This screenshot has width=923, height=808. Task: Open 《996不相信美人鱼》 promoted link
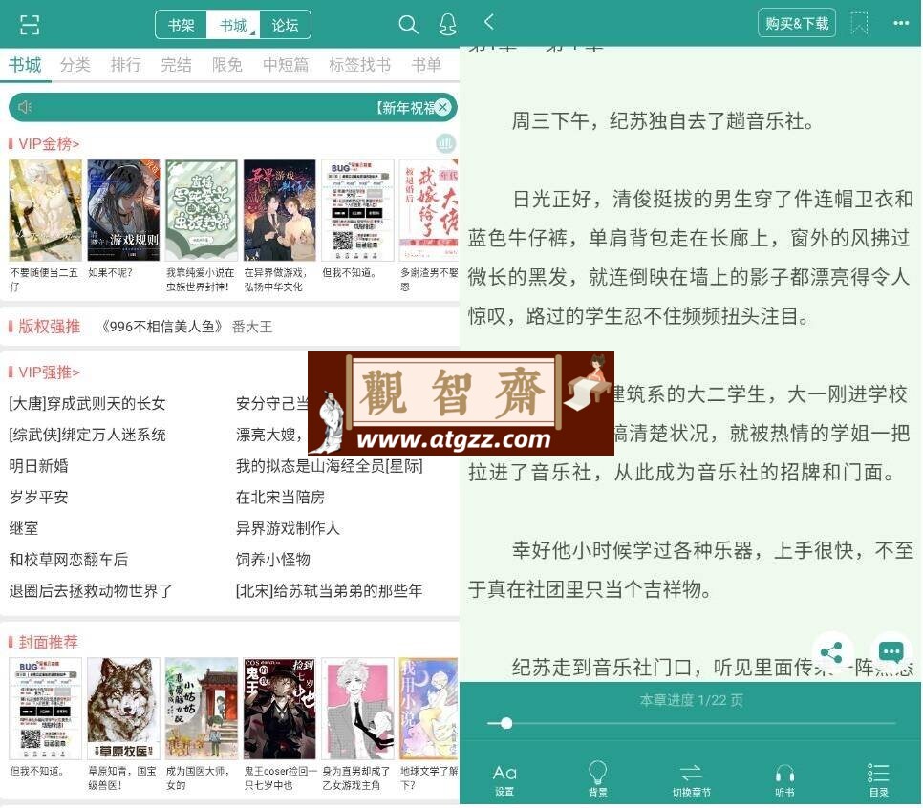(x=163, y=327)
